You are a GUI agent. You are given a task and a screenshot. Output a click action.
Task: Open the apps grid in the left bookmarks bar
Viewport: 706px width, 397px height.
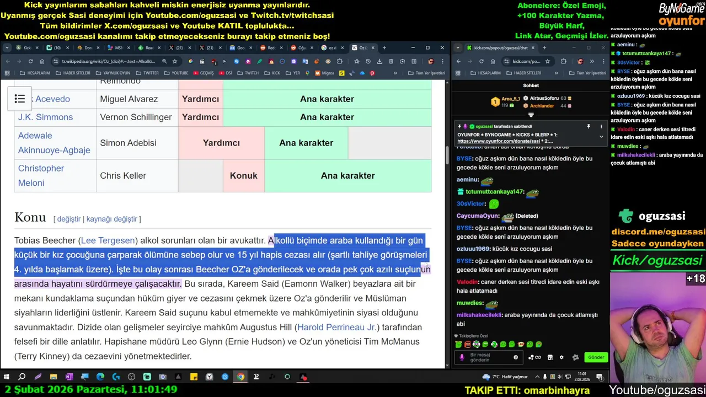(7, 73)
